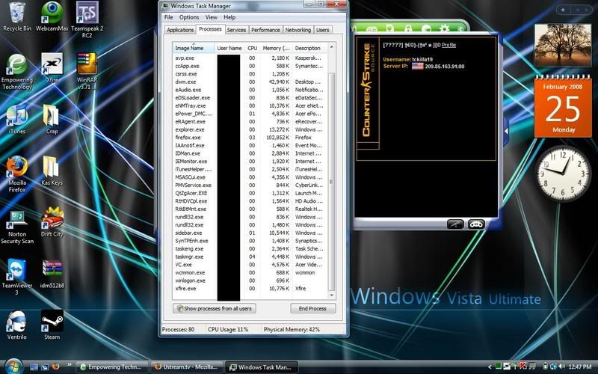
Task: Launch Xfire from the desktop shortcut
Action: click(x=52, y=68)
